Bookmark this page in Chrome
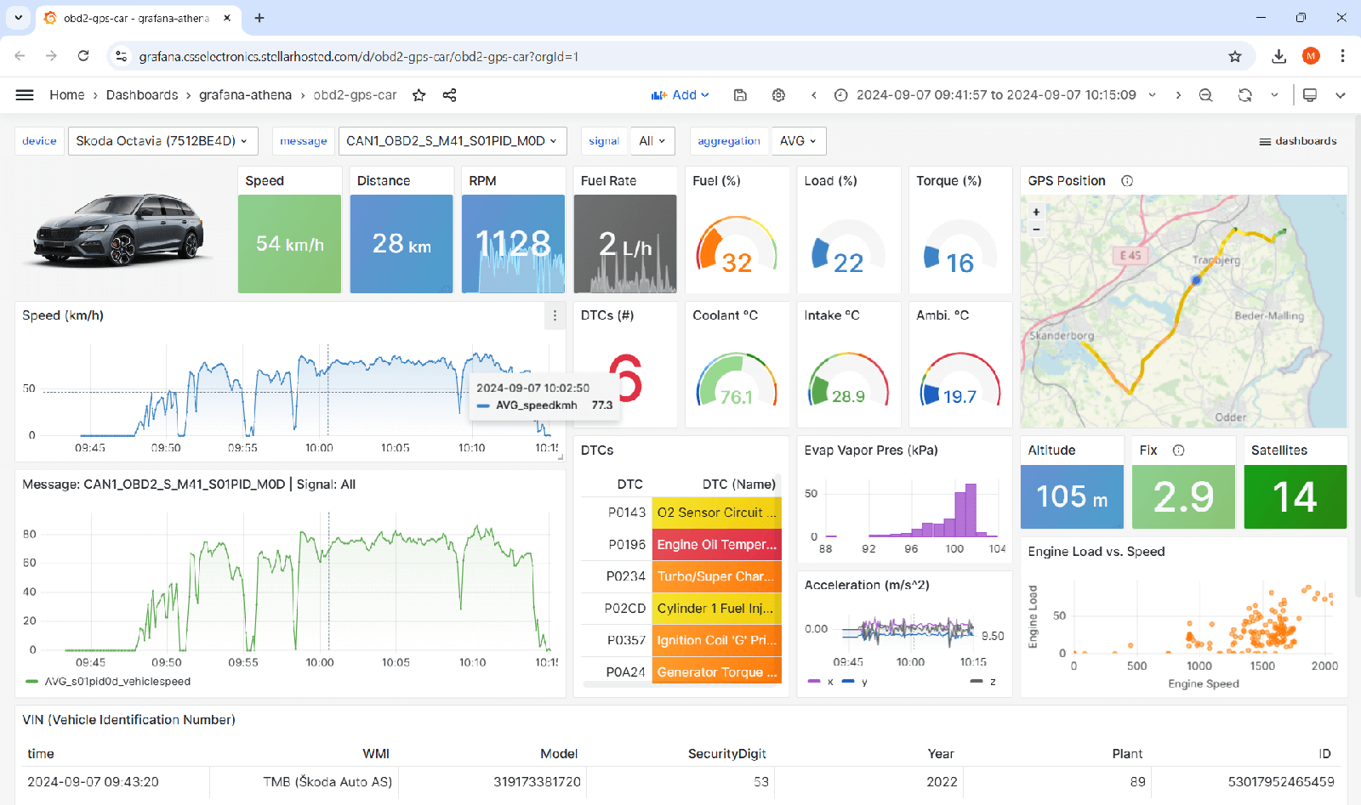Image resolution: width=1361 pixels, height=805 pixels. point(1235,56)
